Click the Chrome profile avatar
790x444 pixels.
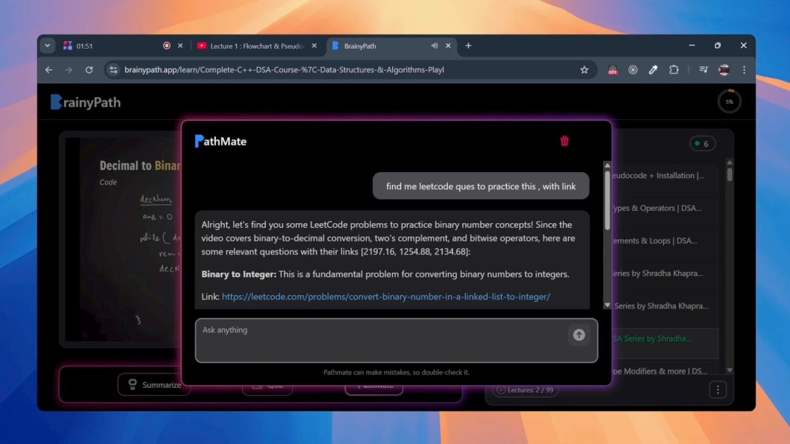point(723,70)
